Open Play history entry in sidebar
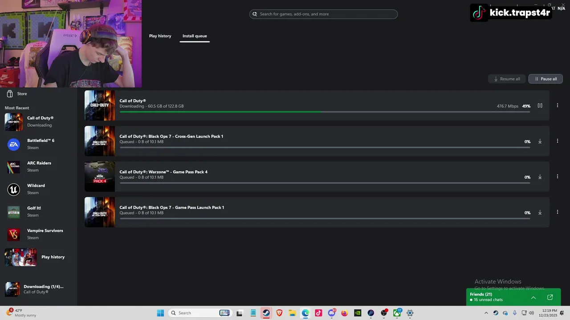570x320 pixels. pos(38,257)
